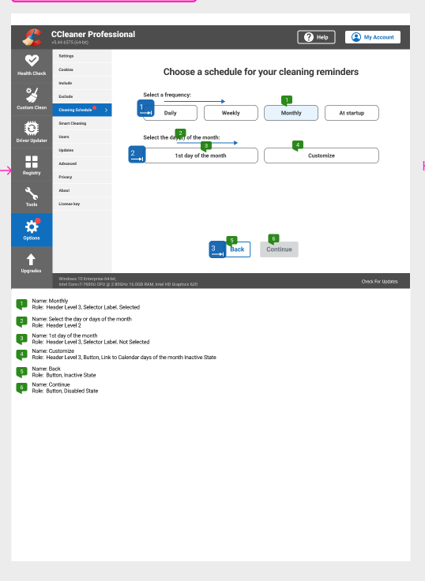Select At startup frequency option
The image size is (425, 581).
[x=352, y=113]
